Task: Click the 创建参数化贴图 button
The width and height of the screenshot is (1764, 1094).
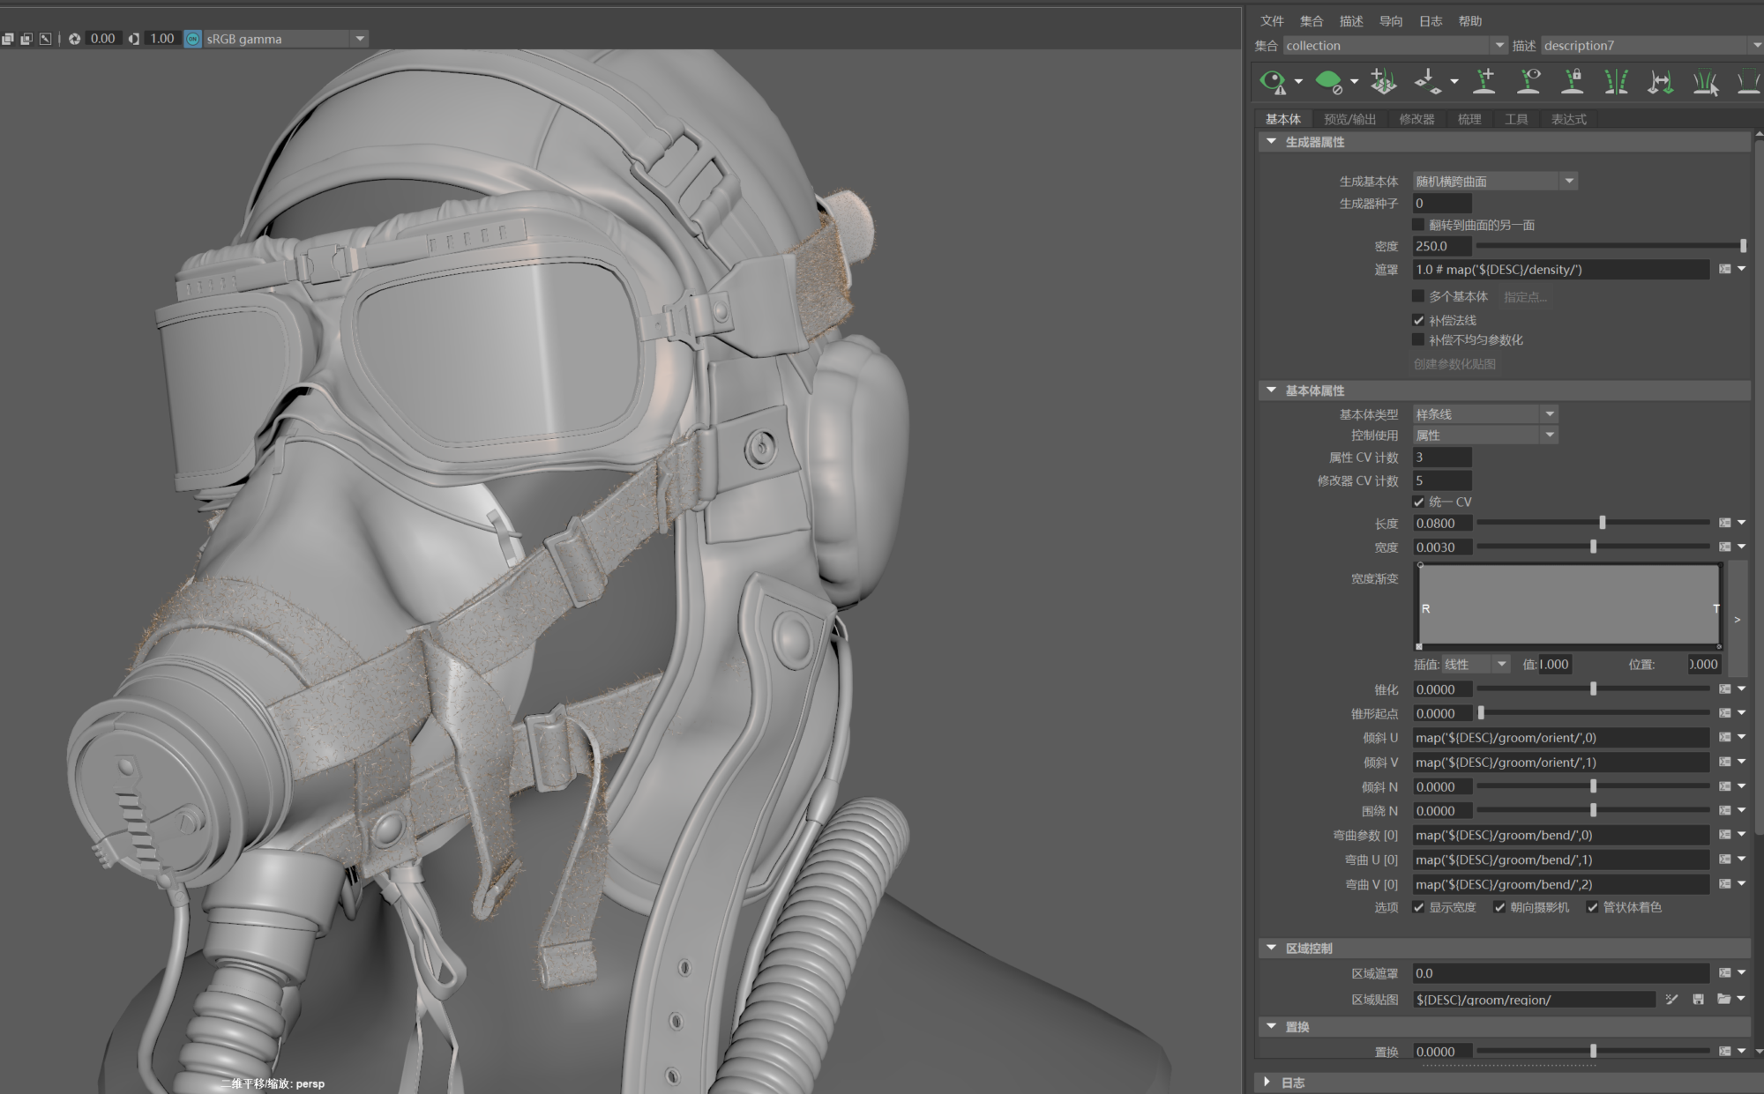Action: (x=1454, y=363)
